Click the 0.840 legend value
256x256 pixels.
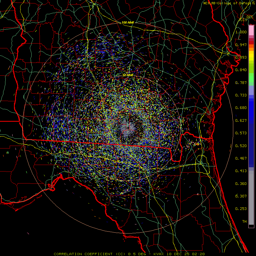(x=241, y=70)
